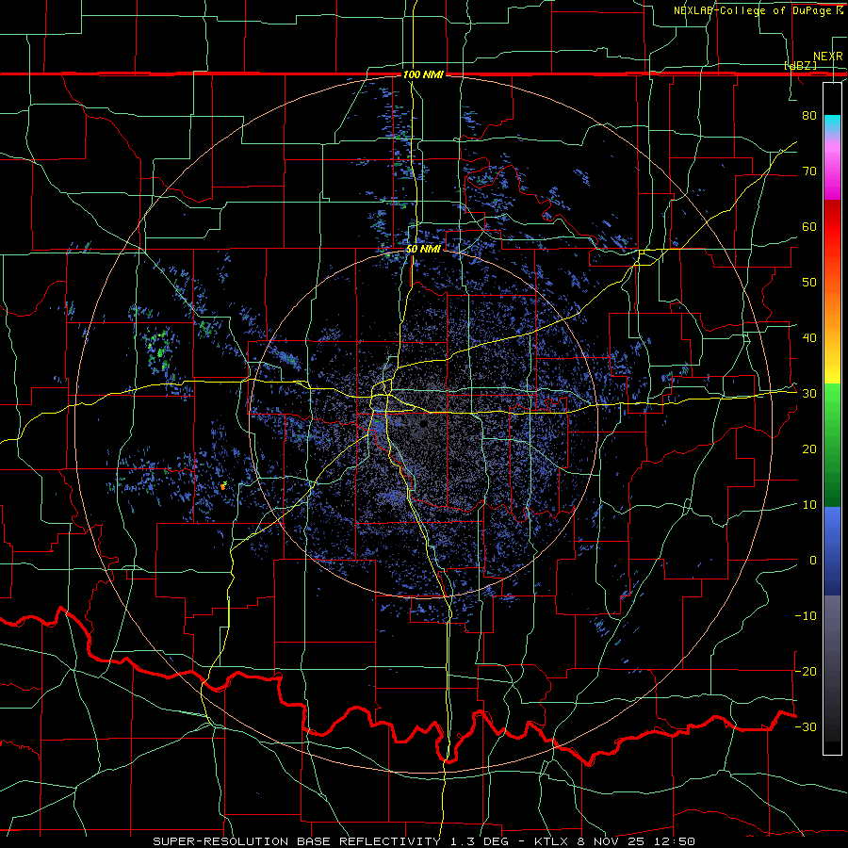Click the 70 value on the dBZ scale
848x848 pixels.
pyautogui.click(x=809, y=171)
